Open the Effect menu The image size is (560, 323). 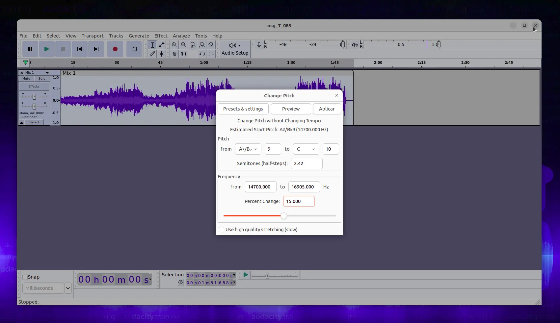click(161, 36)
